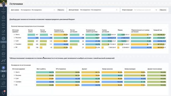Screen dimensions: 171x96
Task: Click ВК marginality 44,12% cell
Action: pyautogui.click(x=141, y=47)
